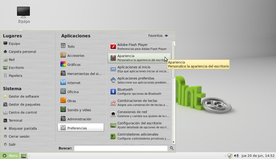Click the search magnifier icon
The height and width of the screenshot is (159, 276).
tap(172, 148)
